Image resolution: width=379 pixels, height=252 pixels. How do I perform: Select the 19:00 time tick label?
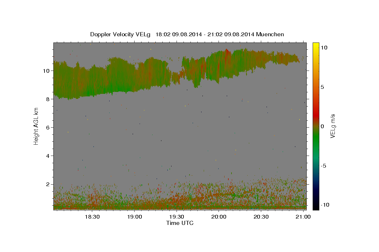coord(134,217)
